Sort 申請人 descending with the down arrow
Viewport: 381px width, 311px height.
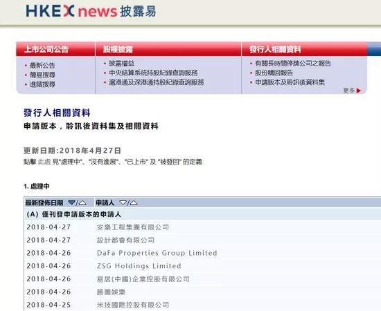coord(123,202)
